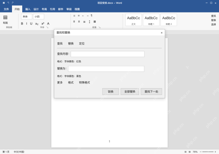Apply superscript with the x² icon
Viewport: 219px width, 154px height.
tap(43, 24)
